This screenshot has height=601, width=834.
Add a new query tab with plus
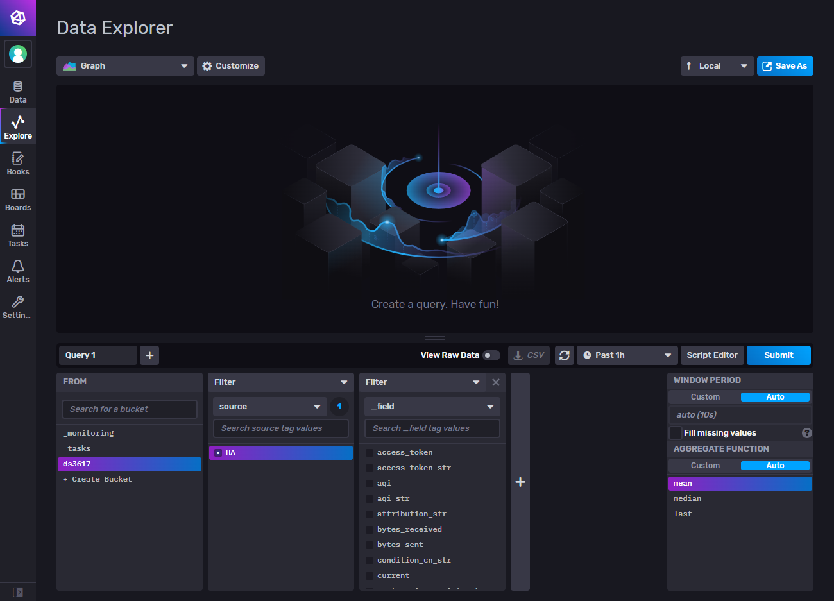click(149, 355)
